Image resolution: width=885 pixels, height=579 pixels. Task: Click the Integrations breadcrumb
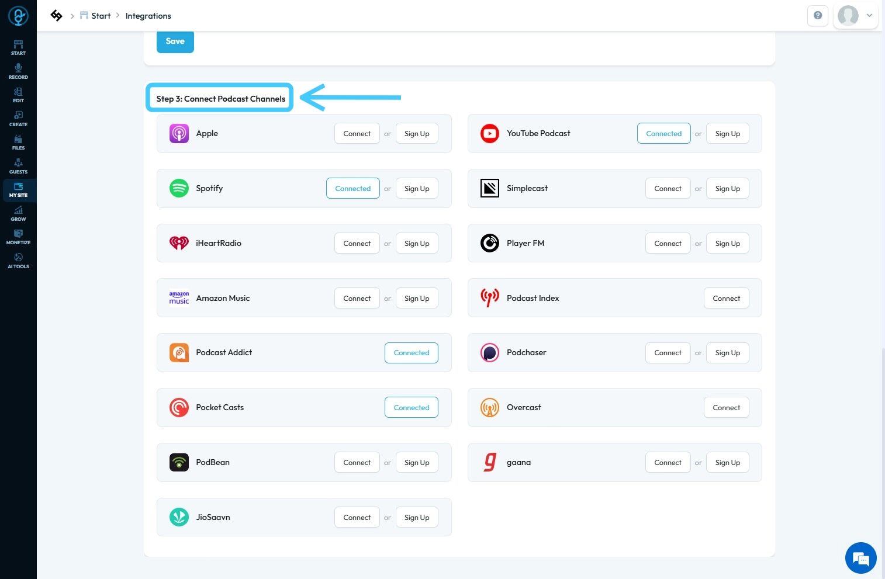click(x=148, y=16)
